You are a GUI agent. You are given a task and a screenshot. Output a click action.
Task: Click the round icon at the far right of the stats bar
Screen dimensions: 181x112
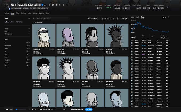pos(168,7)
